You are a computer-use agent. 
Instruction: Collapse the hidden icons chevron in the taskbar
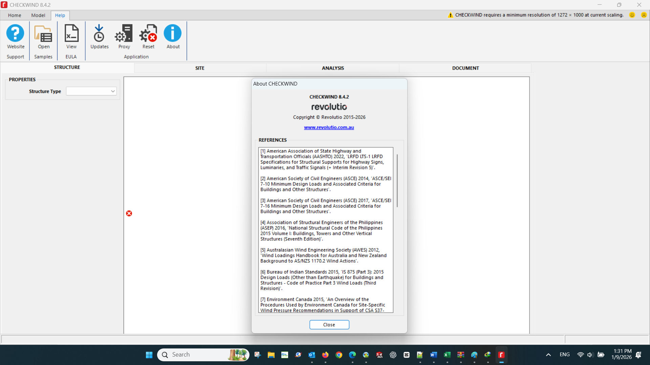click(548, 355)
